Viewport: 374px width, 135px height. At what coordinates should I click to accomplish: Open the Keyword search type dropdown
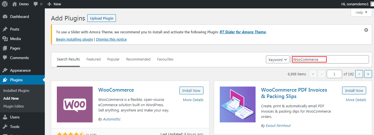(277, 59)
